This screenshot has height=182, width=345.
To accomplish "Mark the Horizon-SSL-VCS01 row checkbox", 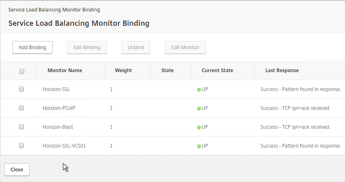I will [x=21, y=146].
